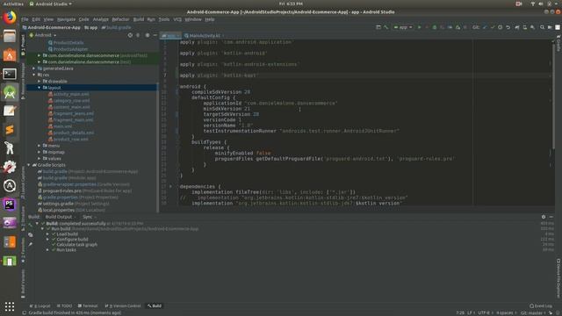Click the VCS history clock icon
This screenshot has height=316, width=562.
pos(500,27)
